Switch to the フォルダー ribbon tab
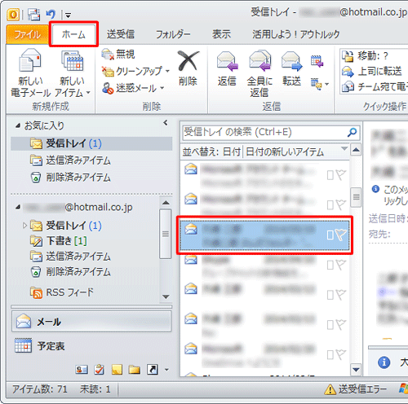Viewport: 408px width, 404px height. click(x=173, y=34)
